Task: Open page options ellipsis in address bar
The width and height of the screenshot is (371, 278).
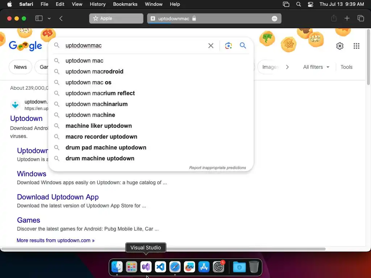Action: pos(274,19)
